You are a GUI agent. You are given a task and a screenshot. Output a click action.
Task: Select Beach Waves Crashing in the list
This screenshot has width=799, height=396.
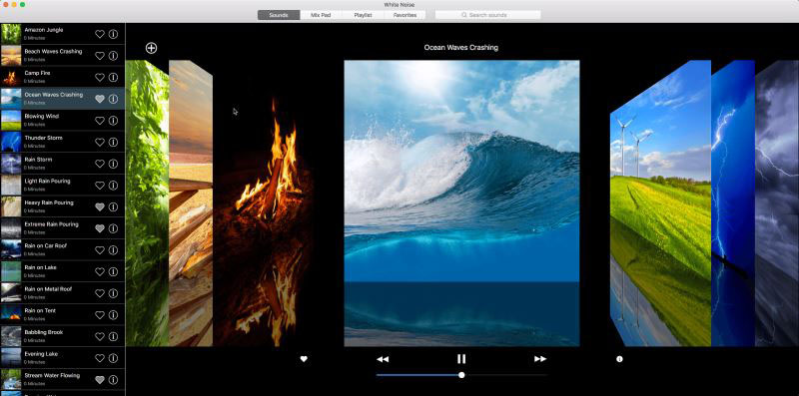click(62, 56)
